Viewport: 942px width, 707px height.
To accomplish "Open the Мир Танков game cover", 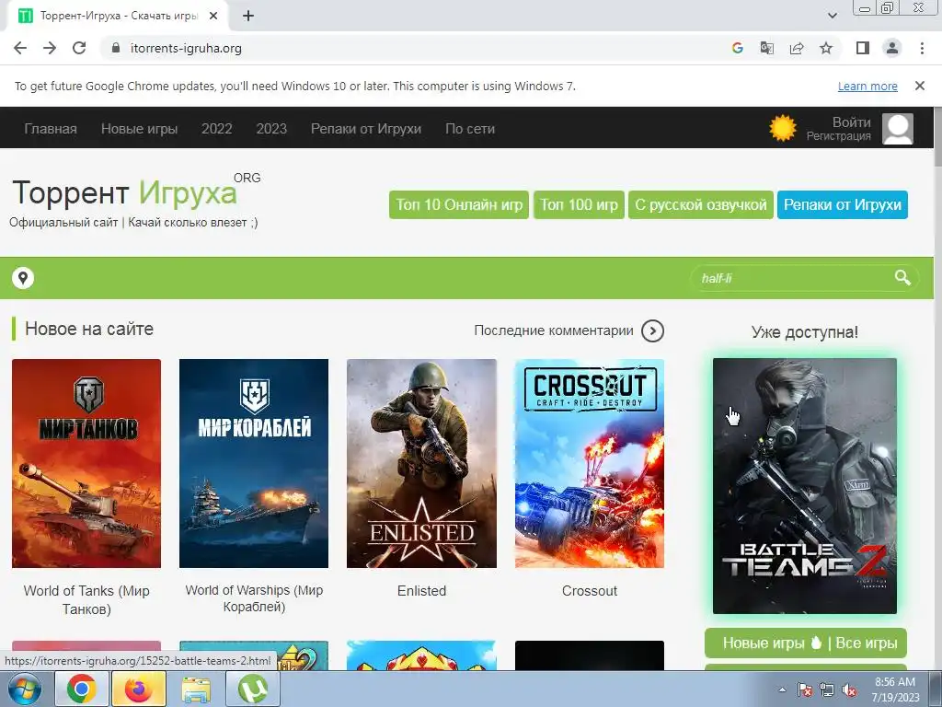I will click(x=86, y=464).
